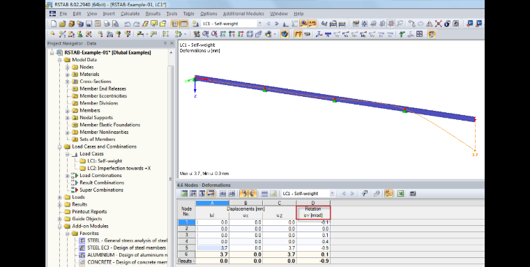Click the Print icon in toolbar

(107, 24)
